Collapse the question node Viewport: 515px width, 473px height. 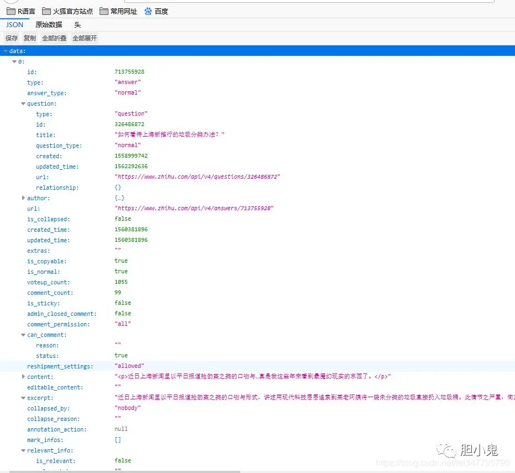[23, 103]
